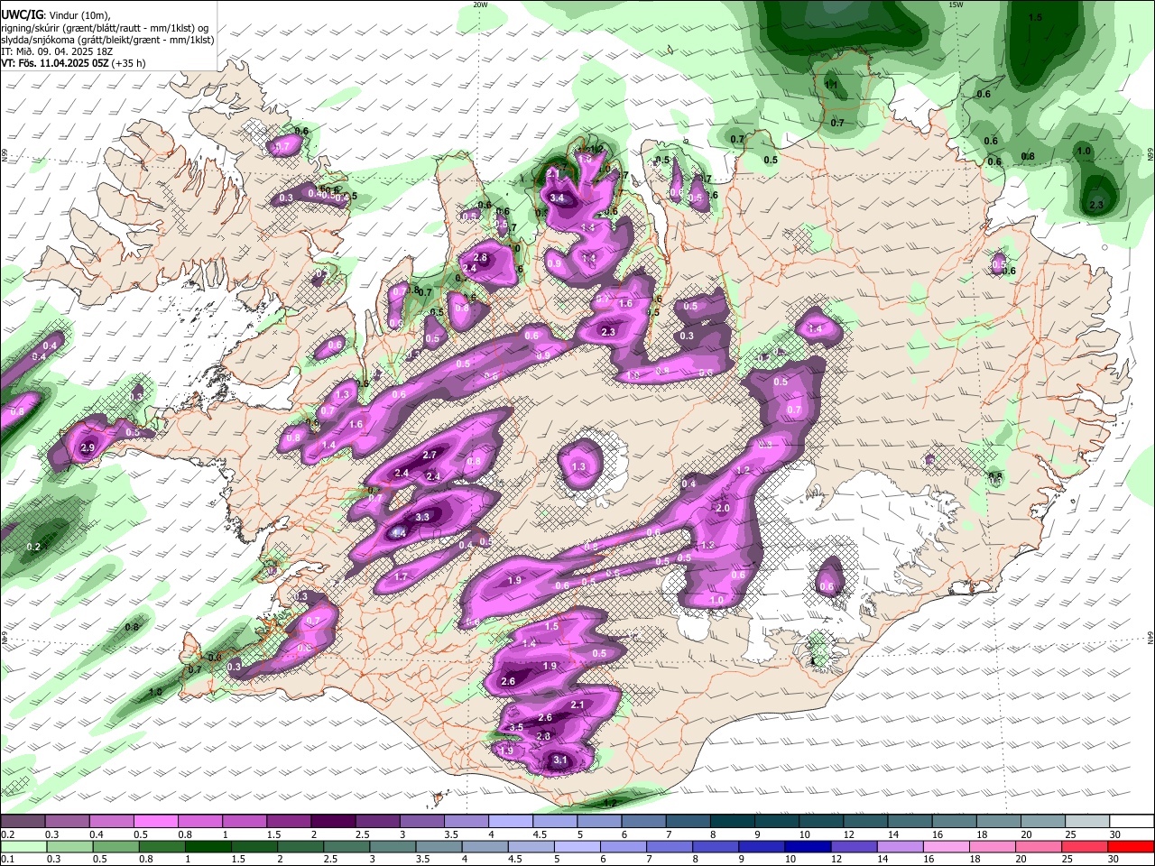Click the light pink 16 swatch in lower legend row
Screen dimensions: 1155x866
[x=946, y=847]
